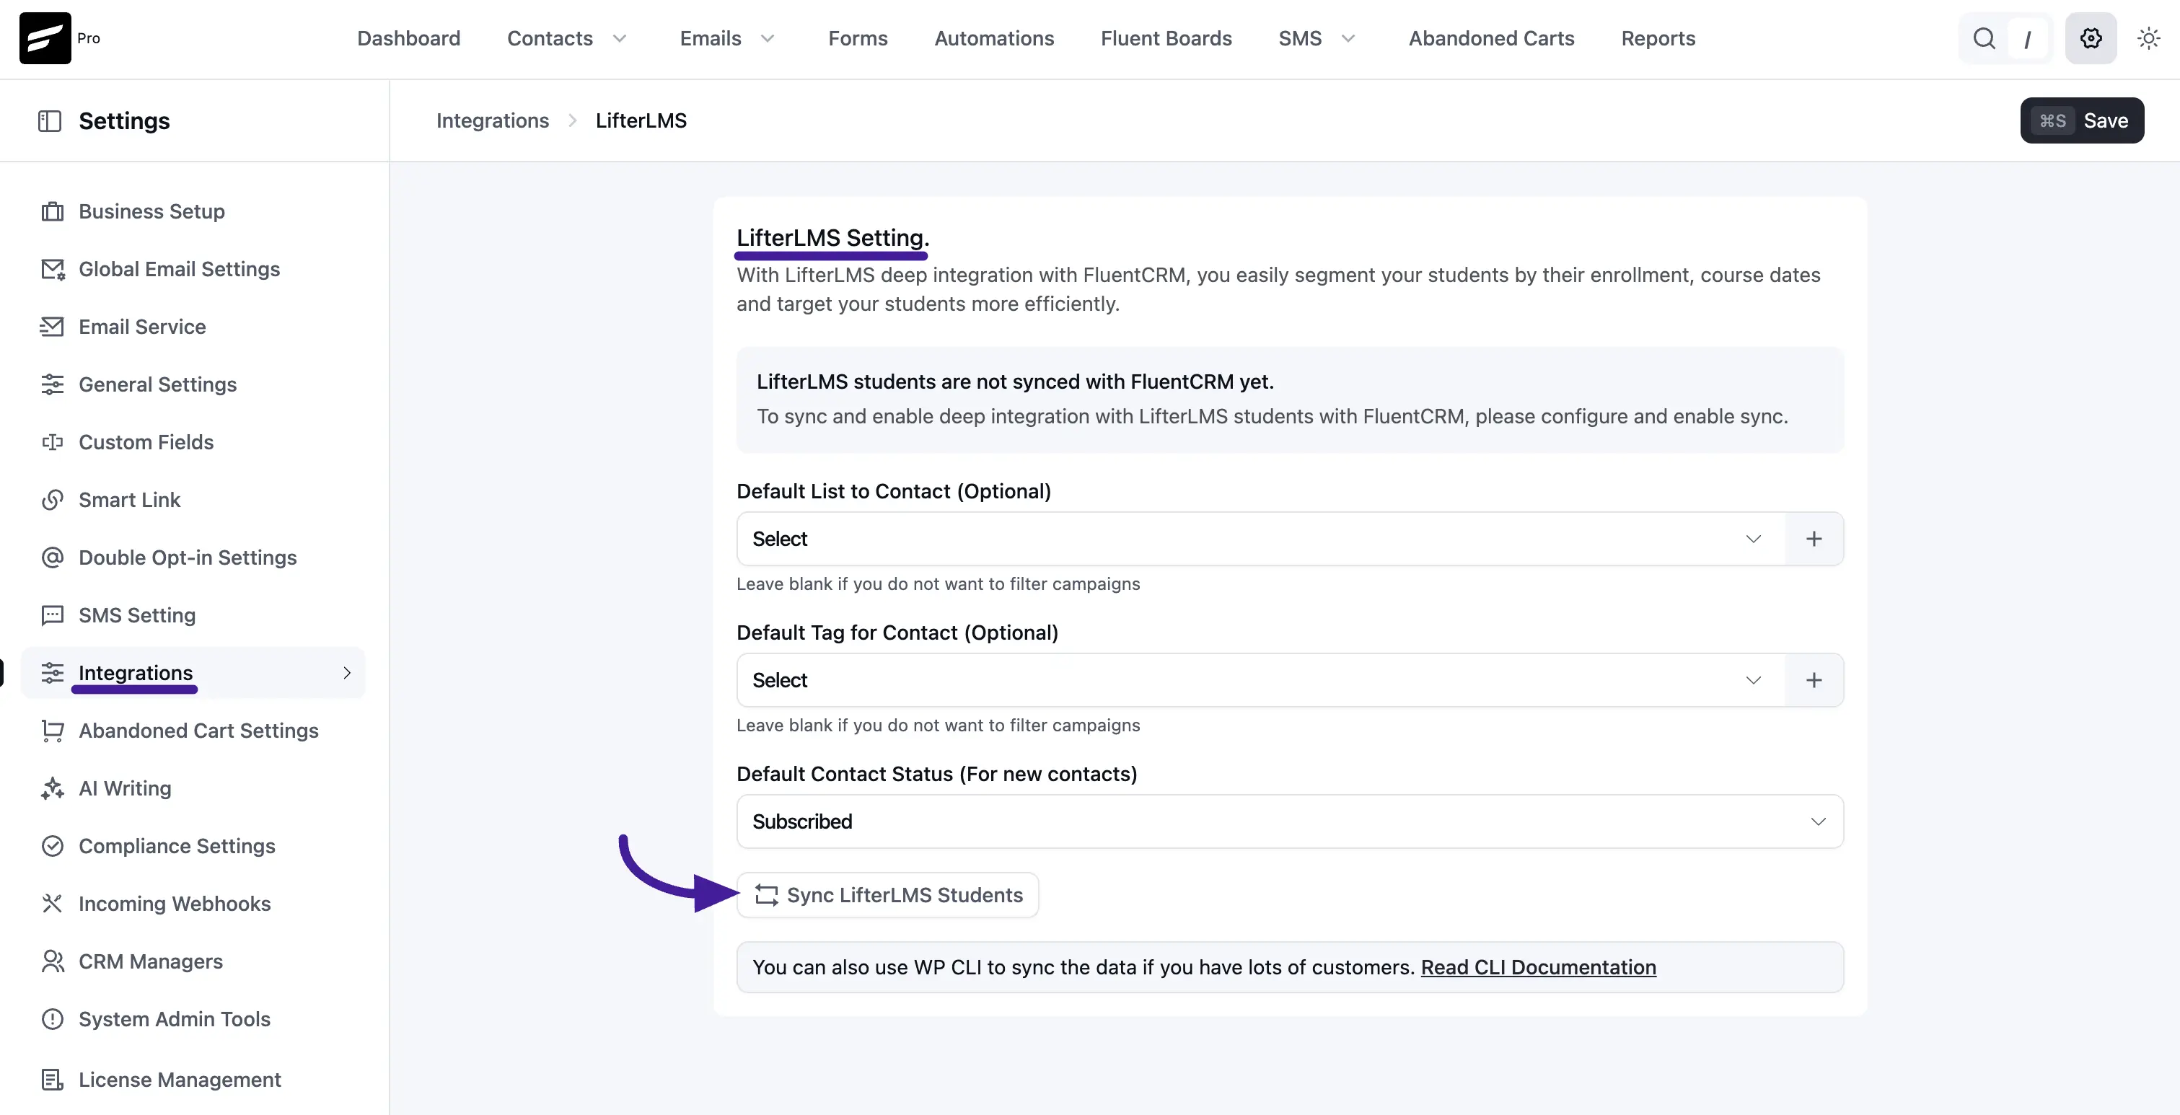Open Global Email Settings page
Screen dimensions: 2180x1115
coord(179,269)
